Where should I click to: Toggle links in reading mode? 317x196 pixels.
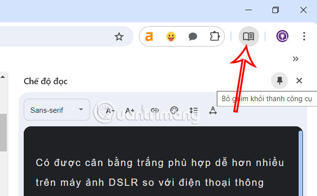tap(155, 110)
